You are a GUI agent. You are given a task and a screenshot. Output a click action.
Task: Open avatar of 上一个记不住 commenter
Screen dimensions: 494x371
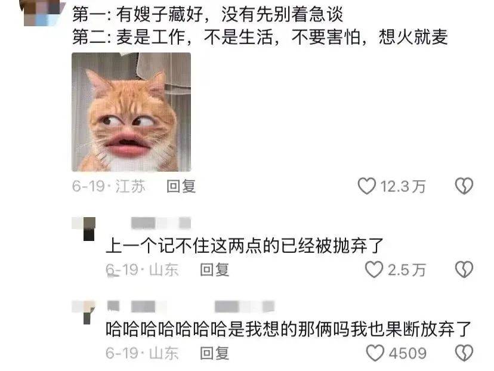(x=84, y=228)
